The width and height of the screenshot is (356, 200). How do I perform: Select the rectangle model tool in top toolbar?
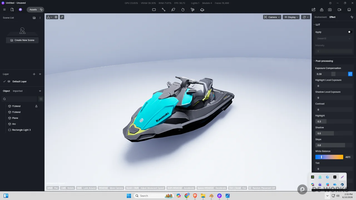pyautogui.click(x=154, y=10)
